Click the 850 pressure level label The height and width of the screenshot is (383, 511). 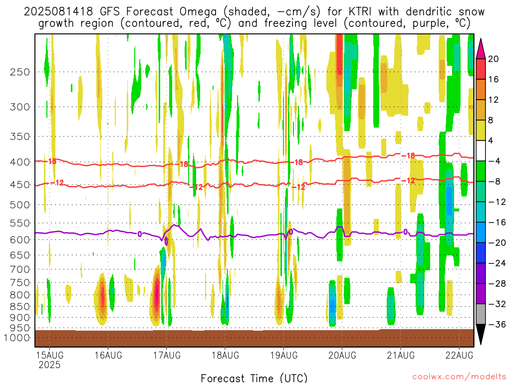20,307
